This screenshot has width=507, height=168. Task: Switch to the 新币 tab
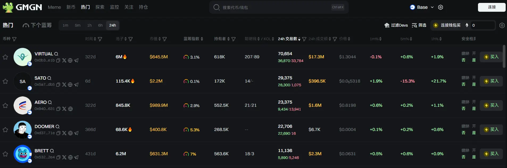[71, 7]
